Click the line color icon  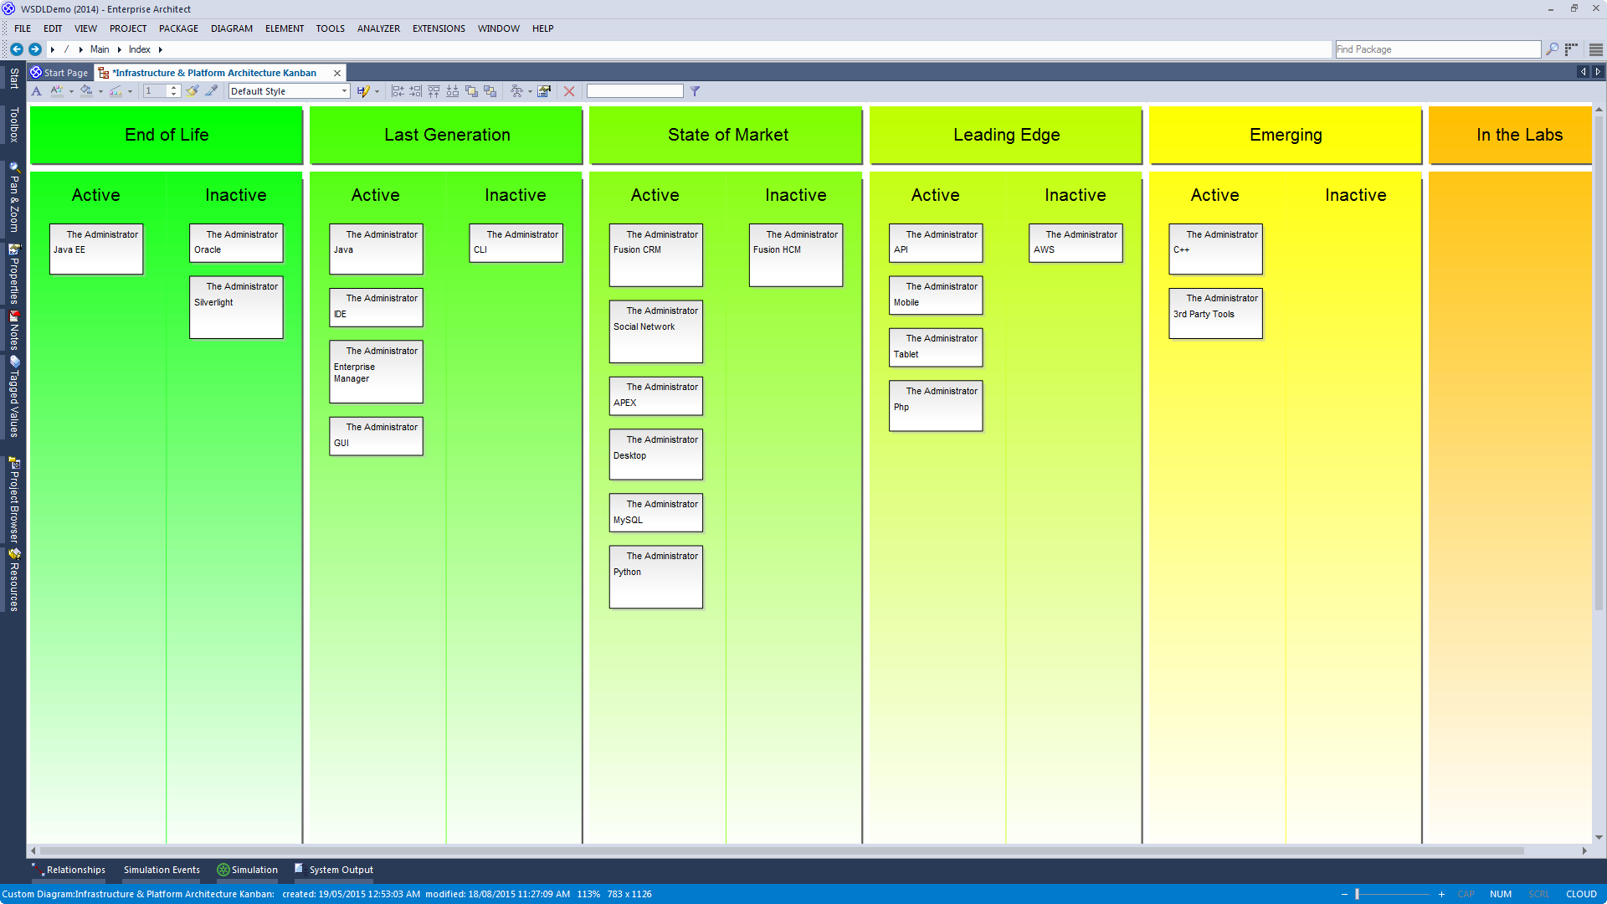(x=116, y=91)
